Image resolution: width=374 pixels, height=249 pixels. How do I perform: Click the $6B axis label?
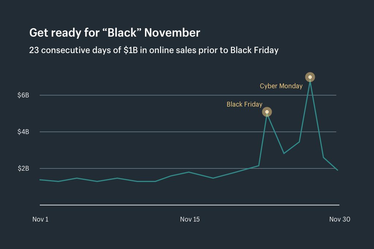point(23,95)
